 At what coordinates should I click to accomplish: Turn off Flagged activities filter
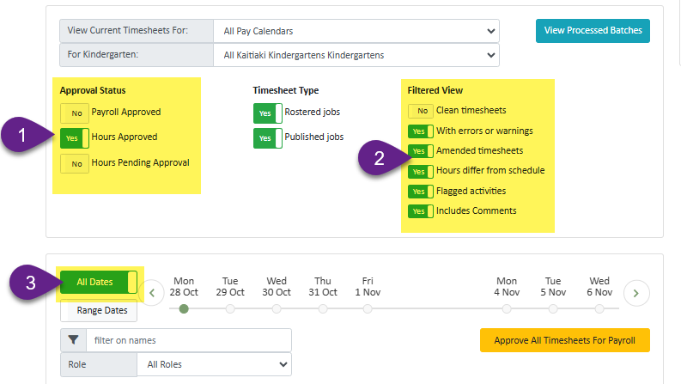[x=420, y=191]
